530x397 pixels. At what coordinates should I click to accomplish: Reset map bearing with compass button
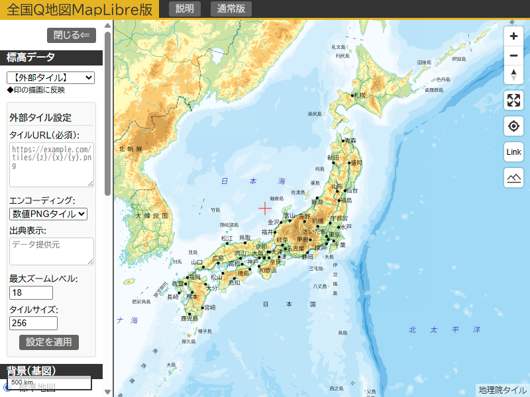(513, 75)
